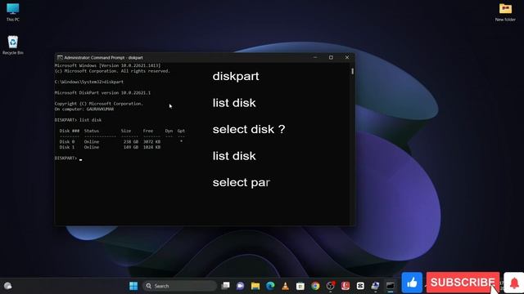Viewport: 524px width, 294px height.
Task: Click the Command Prompt vertical scrollbar thumb
Action: [x=352, y=71]
